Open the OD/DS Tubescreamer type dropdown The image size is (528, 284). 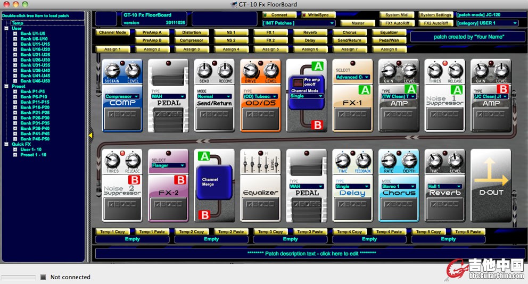tap(260, 96)
